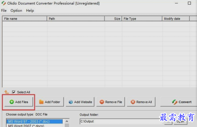This screenshot has height=127, width=197.
Task: Click the Remove File button
Action: point(111,102)
